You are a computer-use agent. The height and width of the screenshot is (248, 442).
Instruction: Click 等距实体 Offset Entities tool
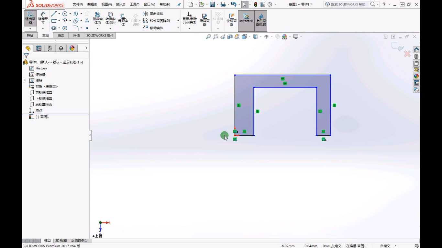pos(123,20)
